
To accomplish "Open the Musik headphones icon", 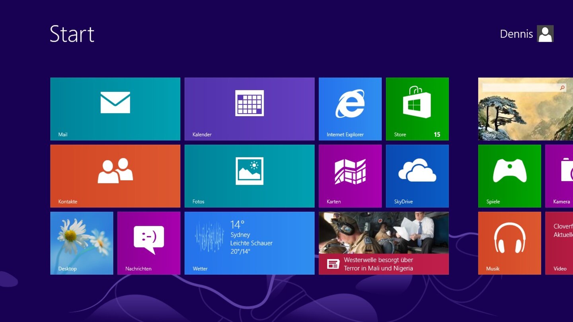I will [x=510, y=238].
